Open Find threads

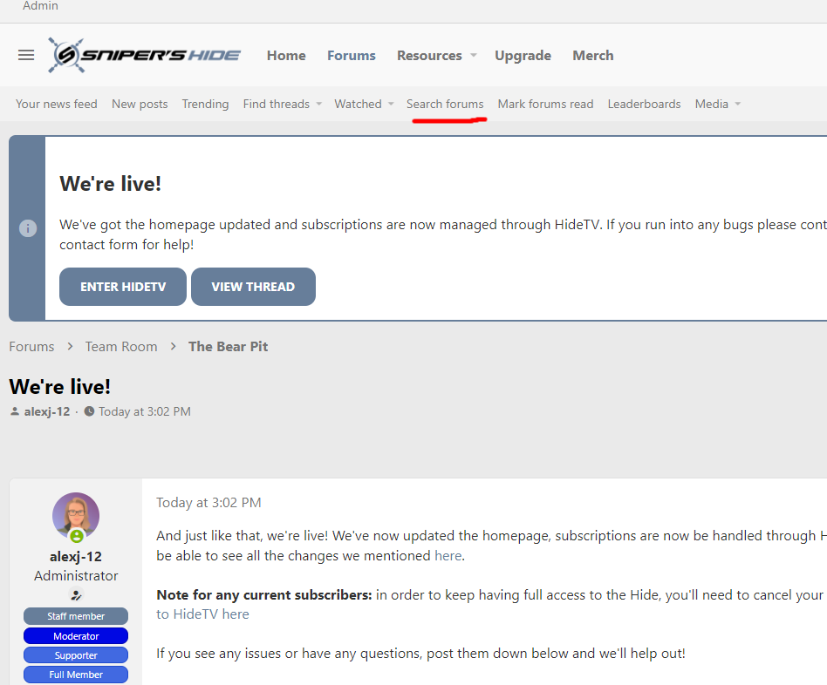pyautogui.click(x=277, y=104)
